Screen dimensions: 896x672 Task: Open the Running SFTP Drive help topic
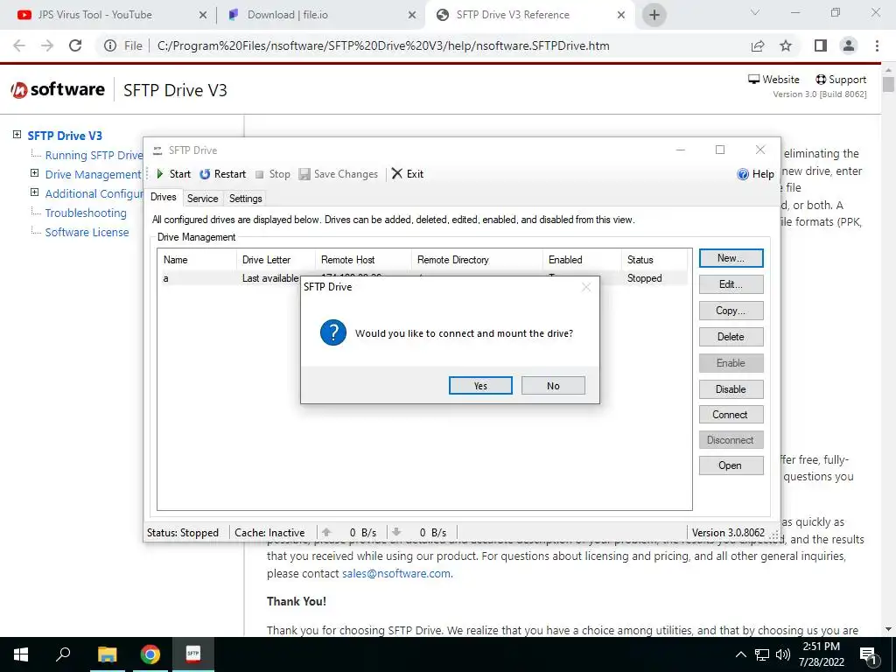coord(94,156)
